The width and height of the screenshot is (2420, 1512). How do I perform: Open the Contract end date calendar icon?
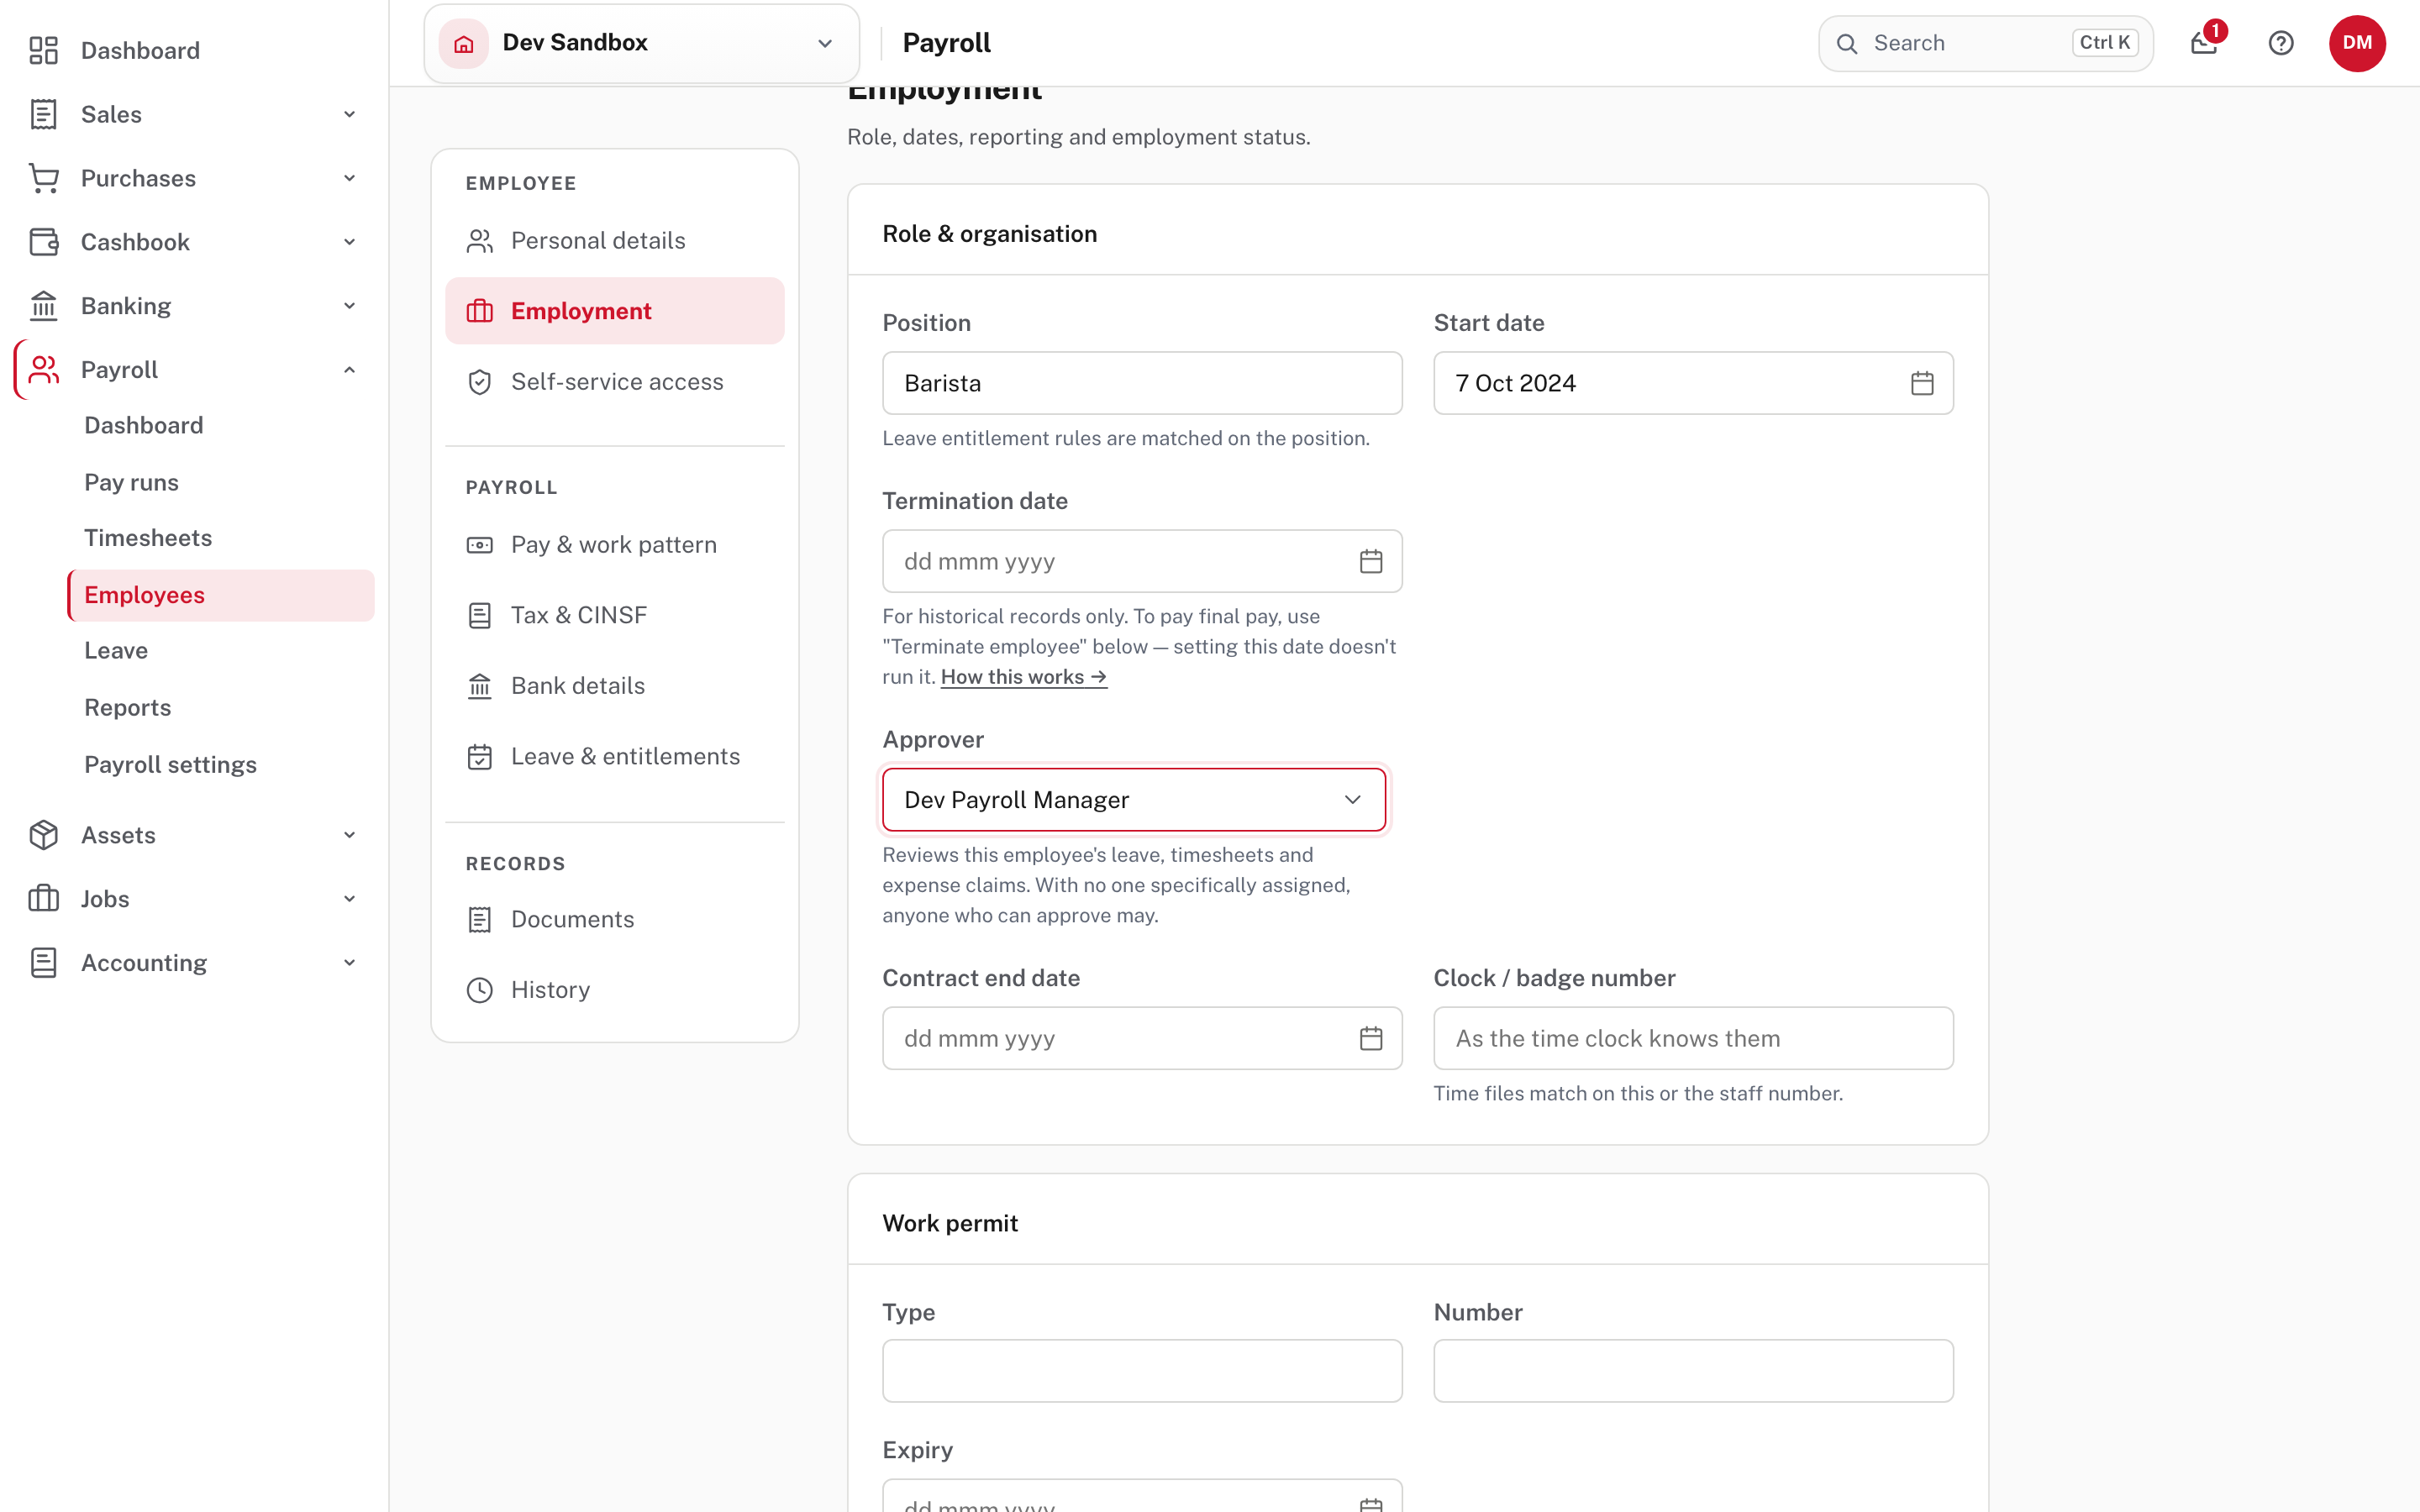pyautogui.click(x=1371, y=1038)
